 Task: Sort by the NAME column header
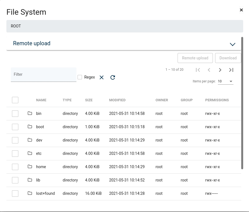pos(41,100)
